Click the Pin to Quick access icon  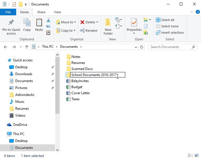pyautogui.click(x=11, y=22)
